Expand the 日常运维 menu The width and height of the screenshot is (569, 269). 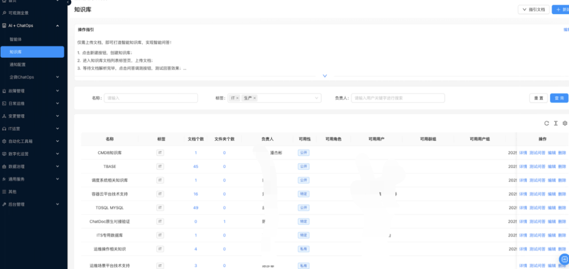58,104
